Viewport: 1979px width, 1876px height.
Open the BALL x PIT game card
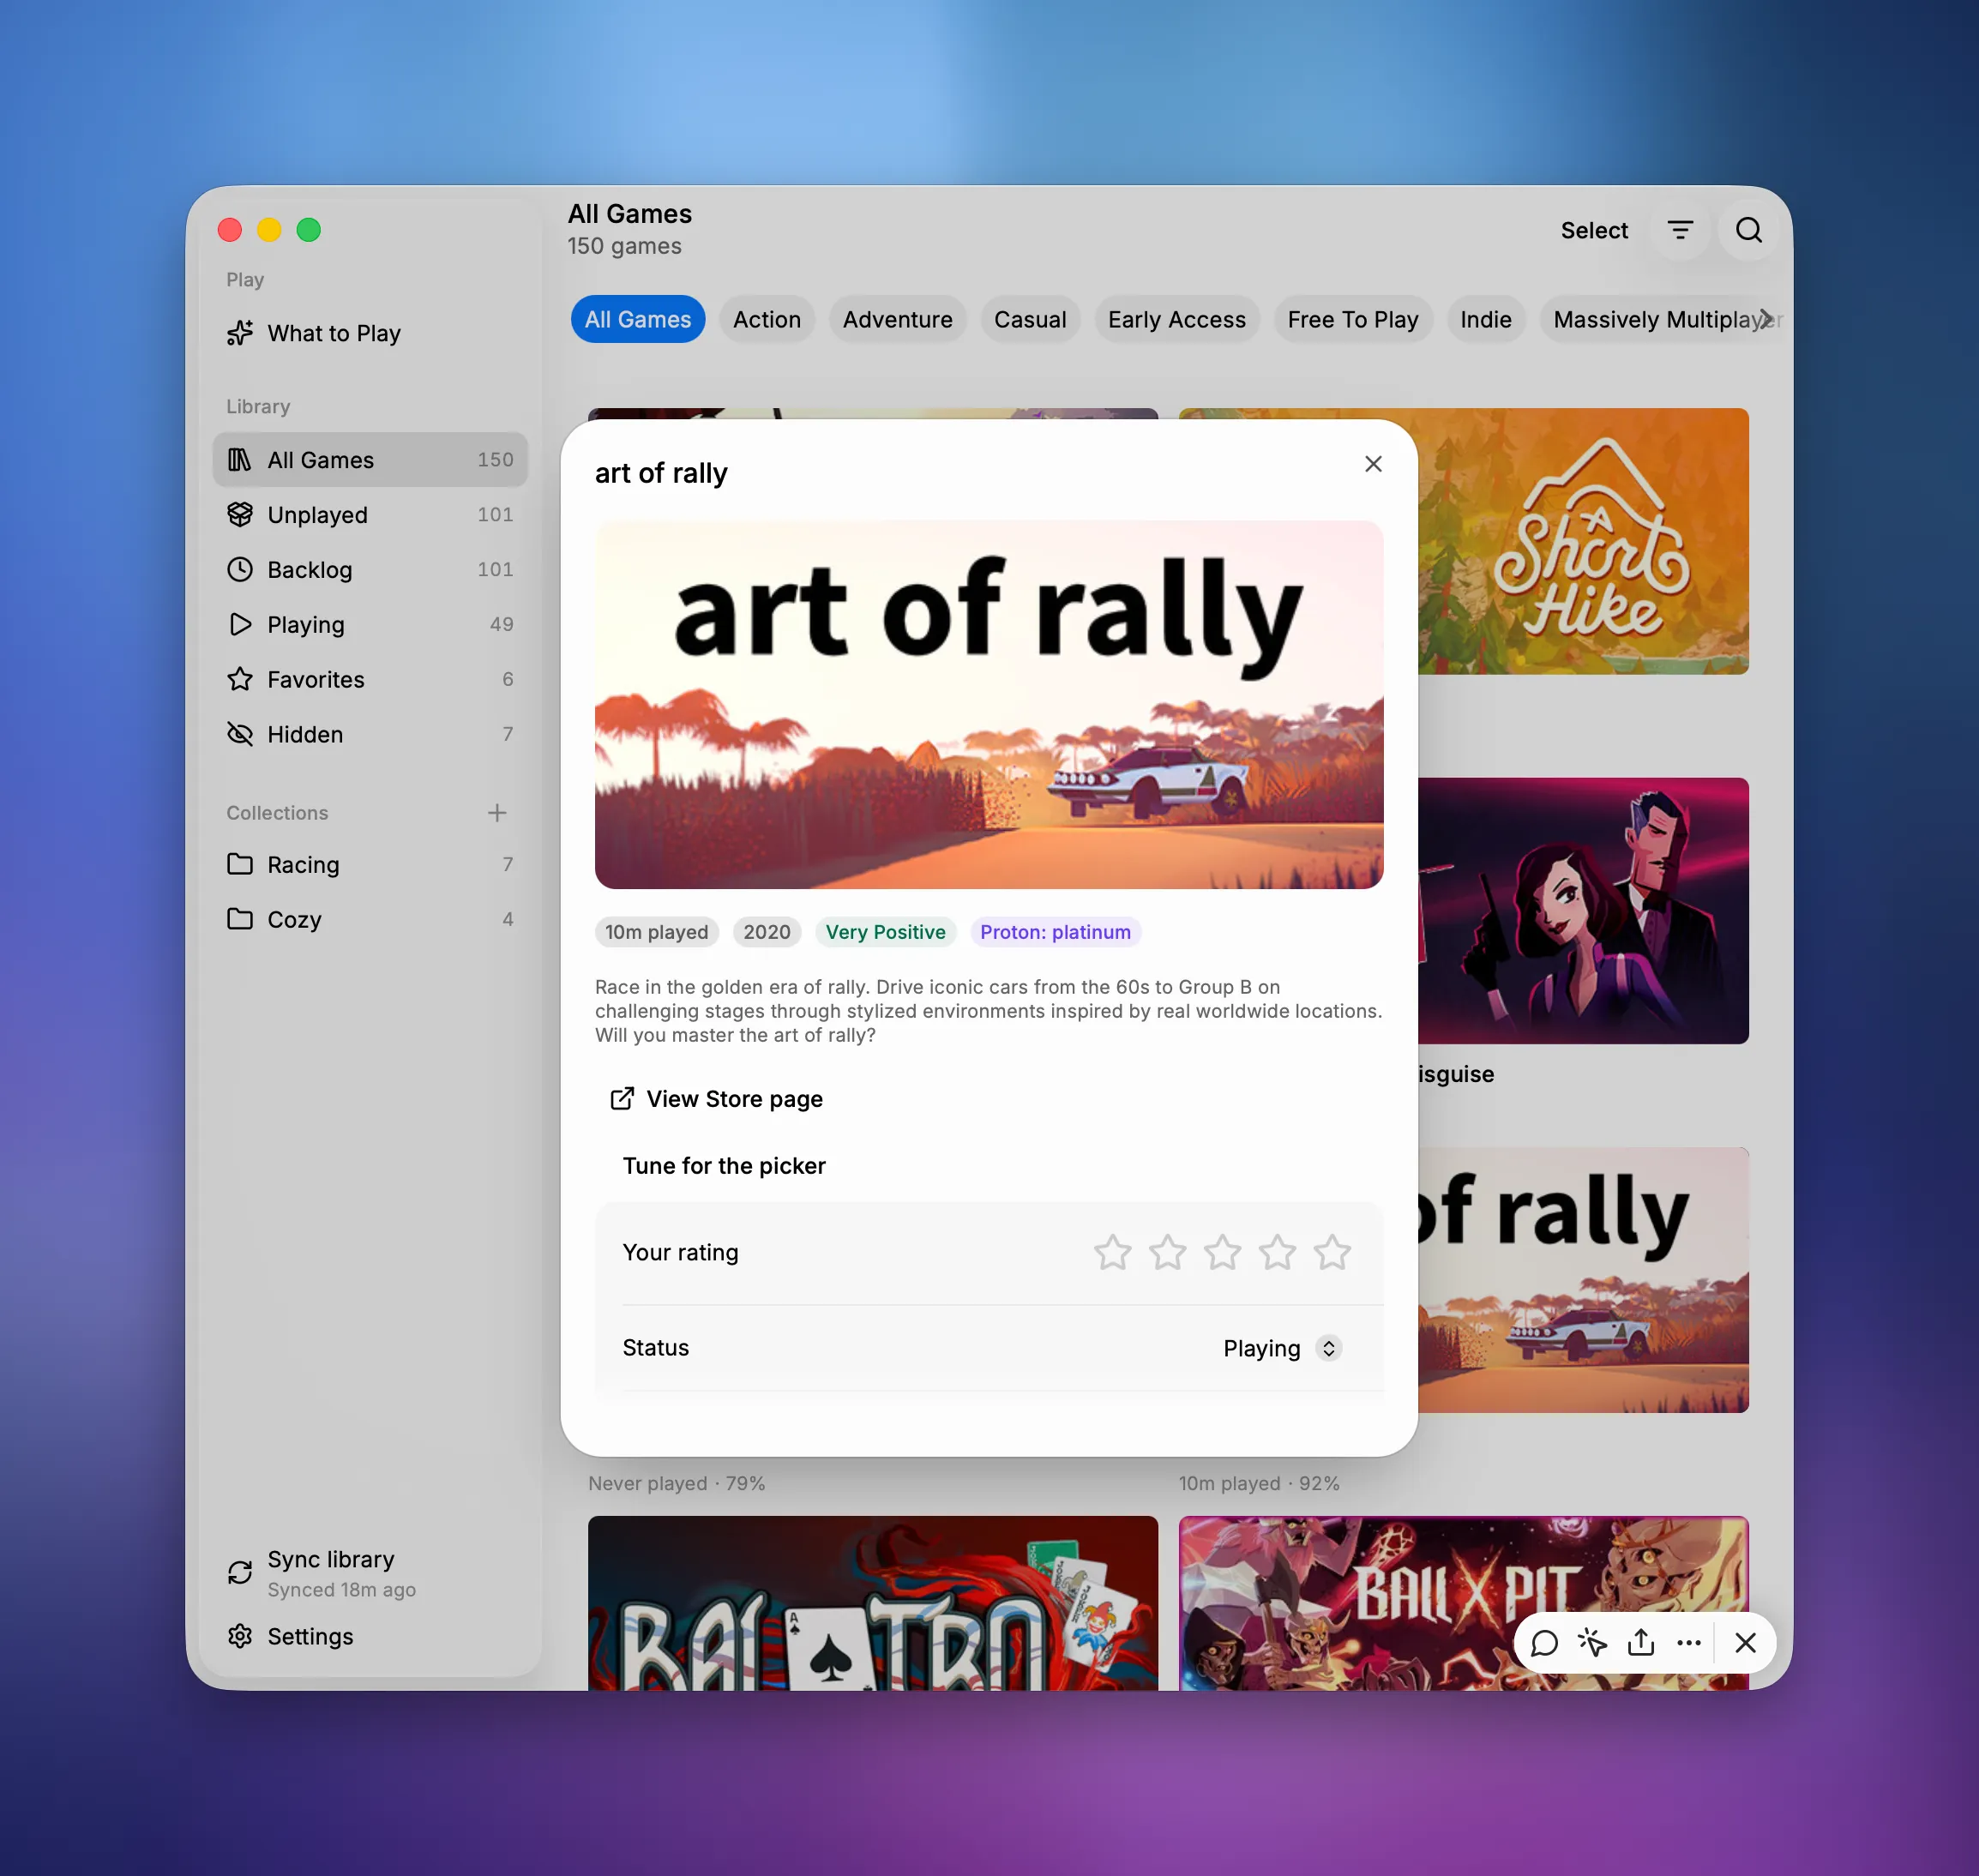coord(1464,1603)
